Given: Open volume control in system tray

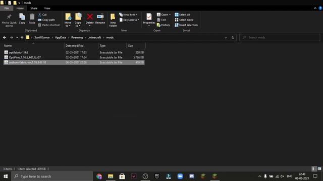Looking at the screenshot, I should coord(283,176).
